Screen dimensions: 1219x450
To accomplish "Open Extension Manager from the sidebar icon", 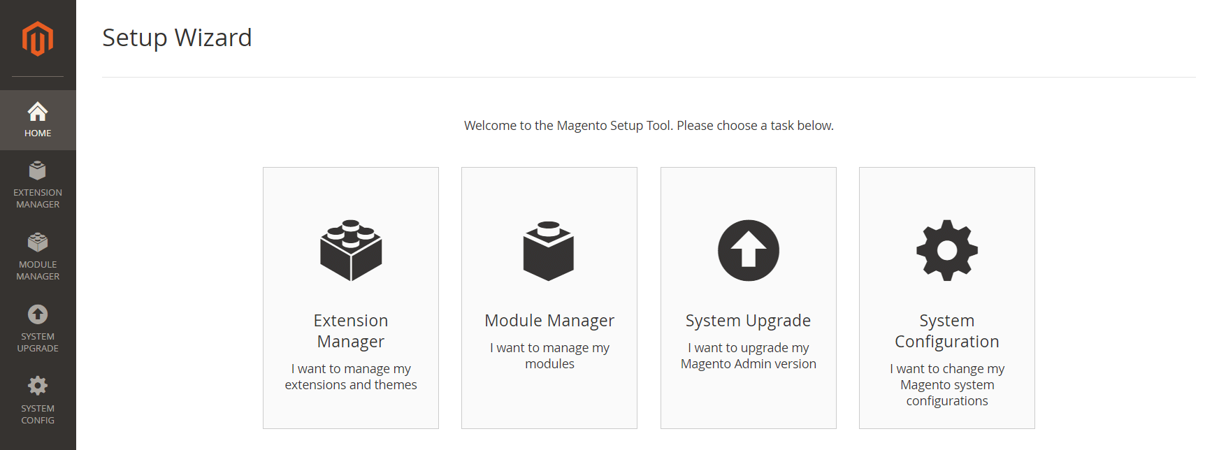I will [38, 170].
